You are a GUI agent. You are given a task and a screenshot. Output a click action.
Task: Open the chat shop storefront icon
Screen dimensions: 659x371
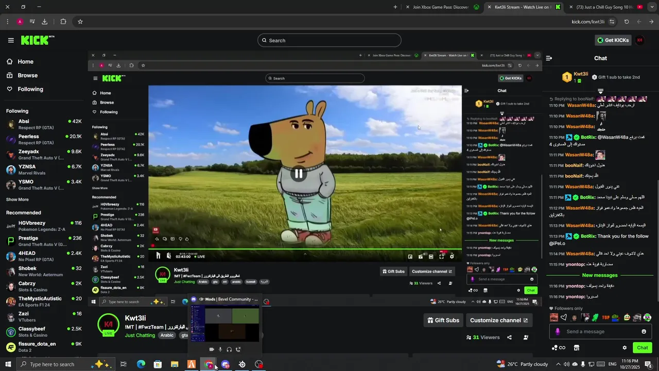(x=577, y=348)
